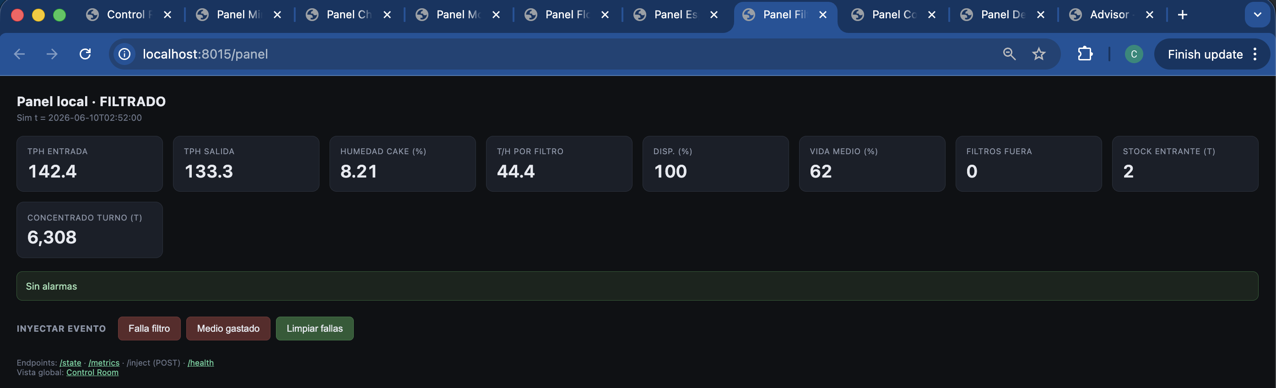This screenshot has width=1276, height=388.
Task: Open the profile avatar labeled C
Action: 1134,54
